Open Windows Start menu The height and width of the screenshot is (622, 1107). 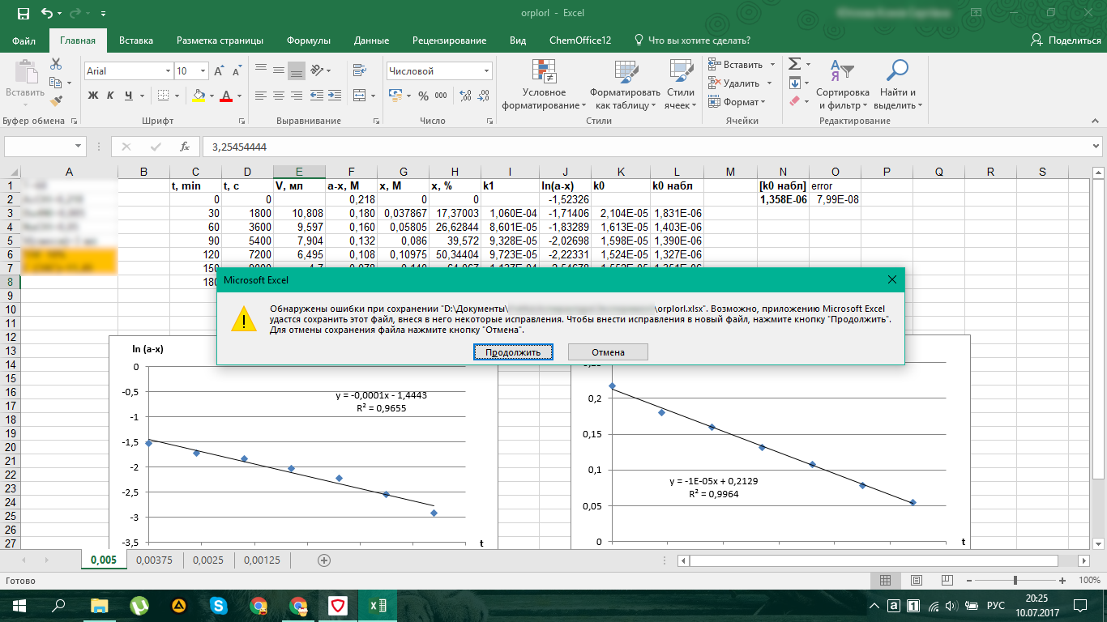click(x=19, y=605)
